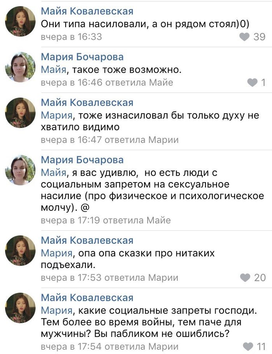Open the "вчера в 17:54" timestamp
272x354 pixels.
[71, 346]
